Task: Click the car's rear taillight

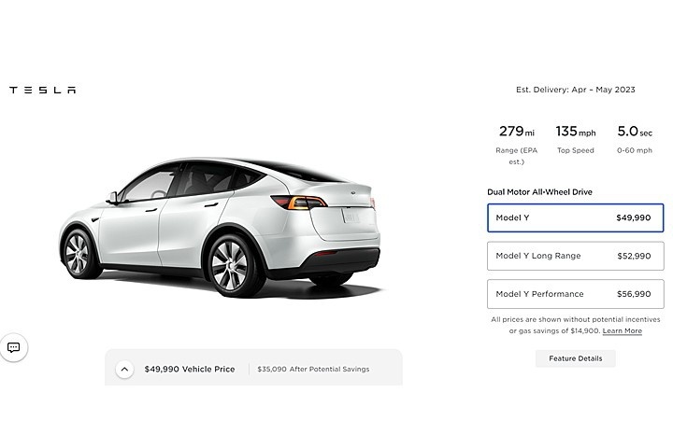Action: [x=299, y=202]
